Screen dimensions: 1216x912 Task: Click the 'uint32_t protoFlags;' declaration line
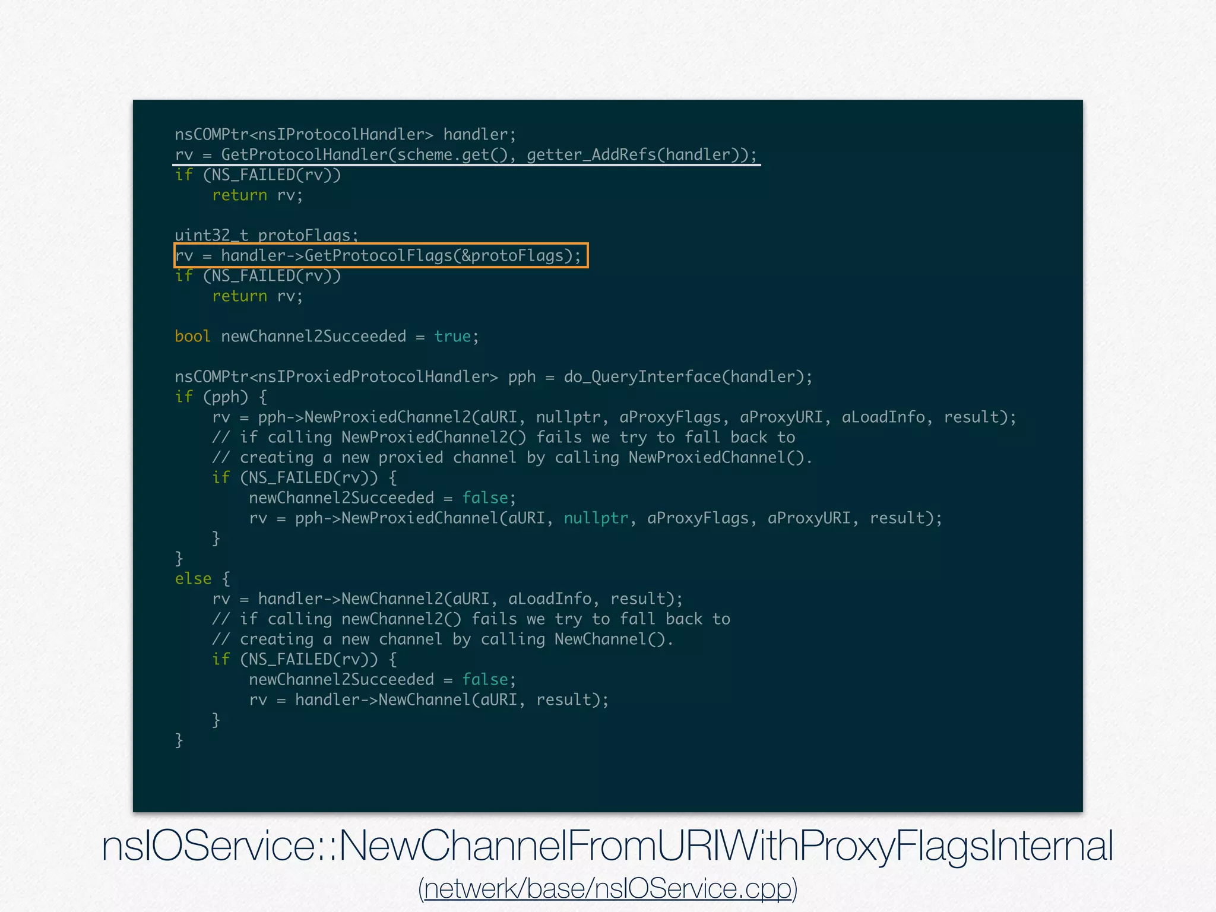coord(267,235)
